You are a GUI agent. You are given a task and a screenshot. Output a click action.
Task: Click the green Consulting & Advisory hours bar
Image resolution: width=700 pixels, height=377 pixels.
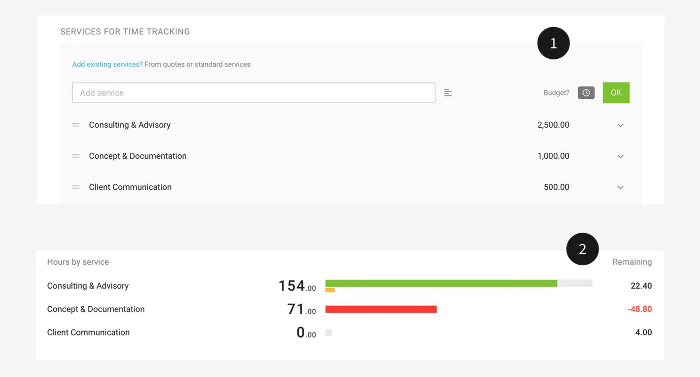coord(441,283)
